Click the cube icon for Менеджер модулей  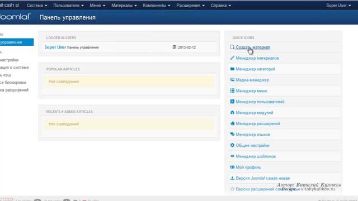pyautogui.click(x=232, y=113)
